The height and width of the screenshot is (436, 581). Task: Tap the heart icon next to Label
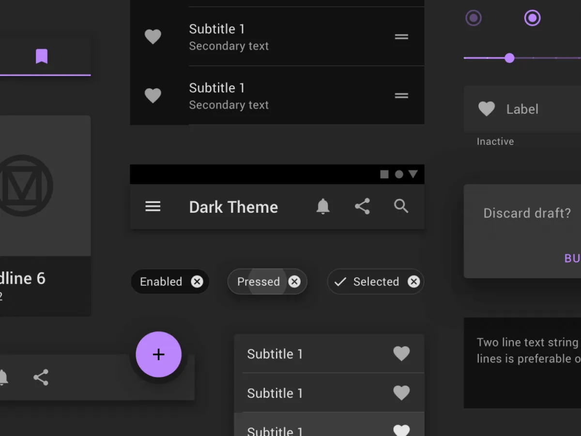[x=486, y=109]
